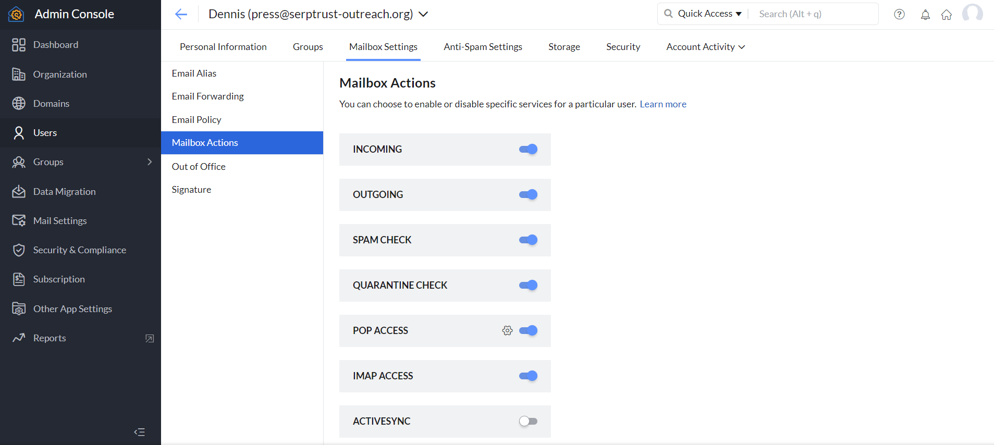Viewport: 994px width, 445px height.
Task: Turn off QUARANTINE CHECK switch
Action: tap(528, 286)
